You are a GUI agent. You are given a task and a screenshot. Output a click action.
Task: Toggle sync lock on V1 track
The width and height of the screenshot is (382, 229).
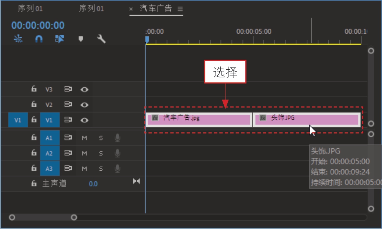(68, 120)
